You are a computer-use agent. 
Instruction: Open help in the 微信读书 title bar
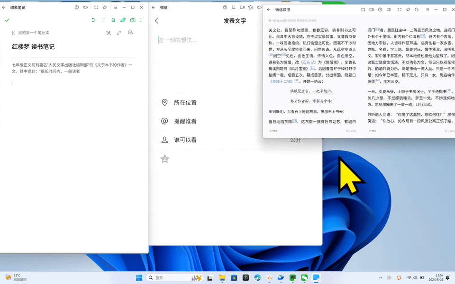380,9
